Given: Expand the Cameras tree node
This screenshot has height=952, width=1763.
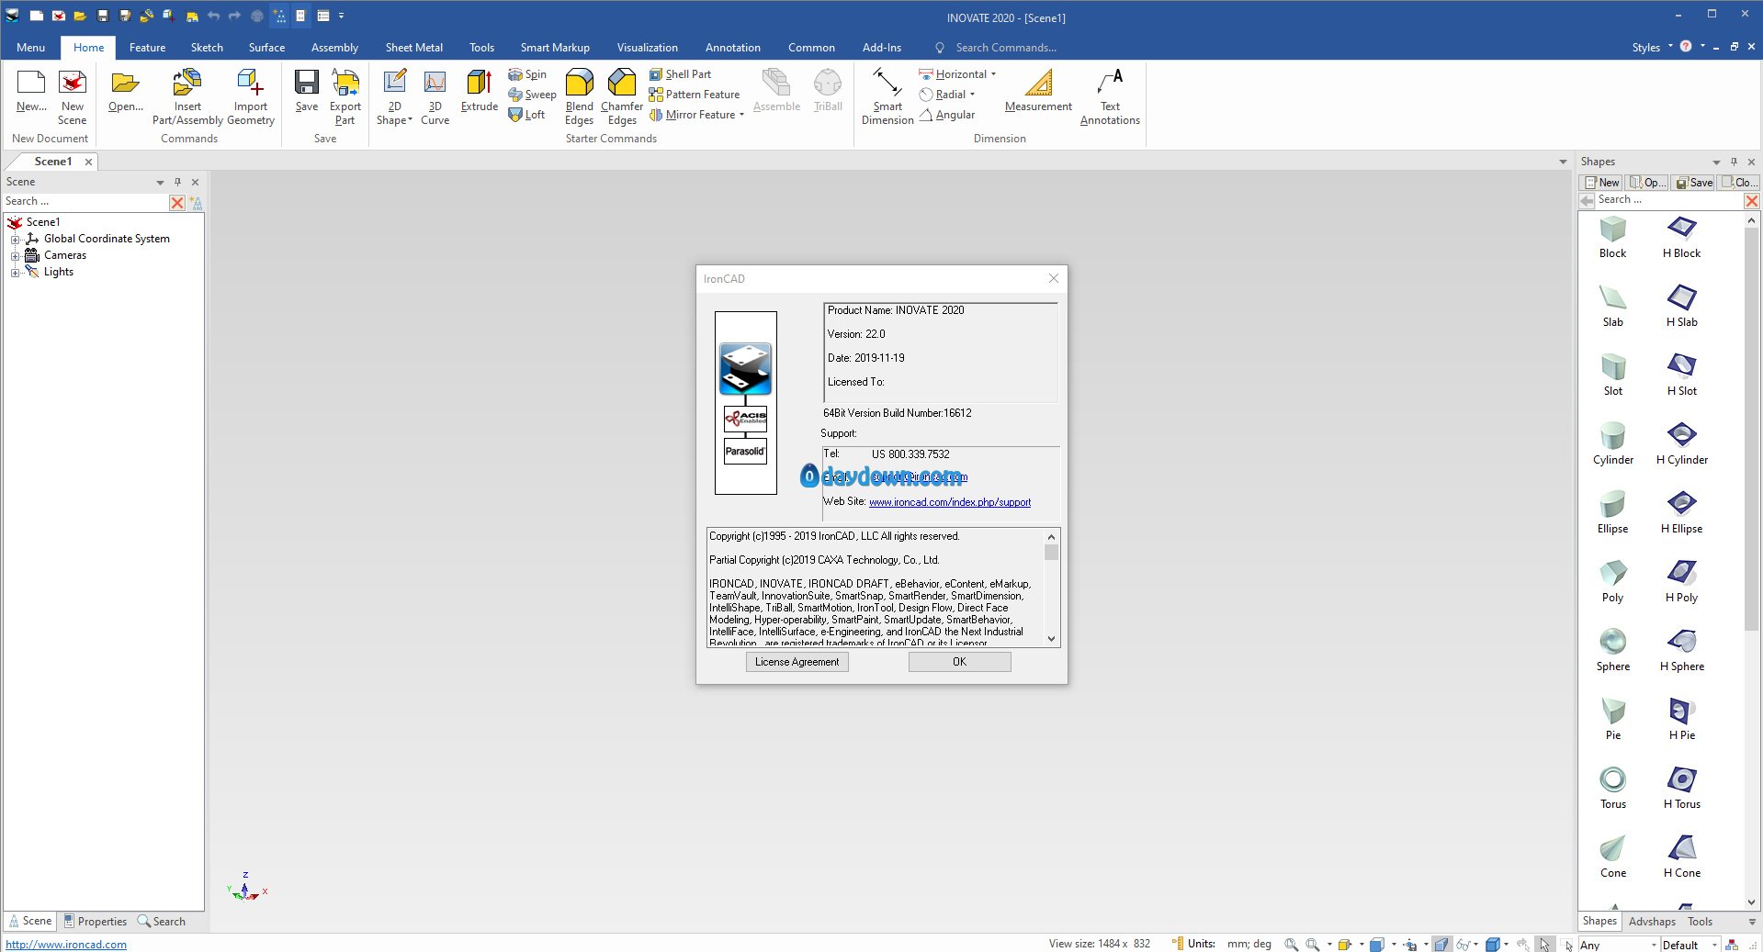Looking at the screenshot, I should [x=15, y=256].
